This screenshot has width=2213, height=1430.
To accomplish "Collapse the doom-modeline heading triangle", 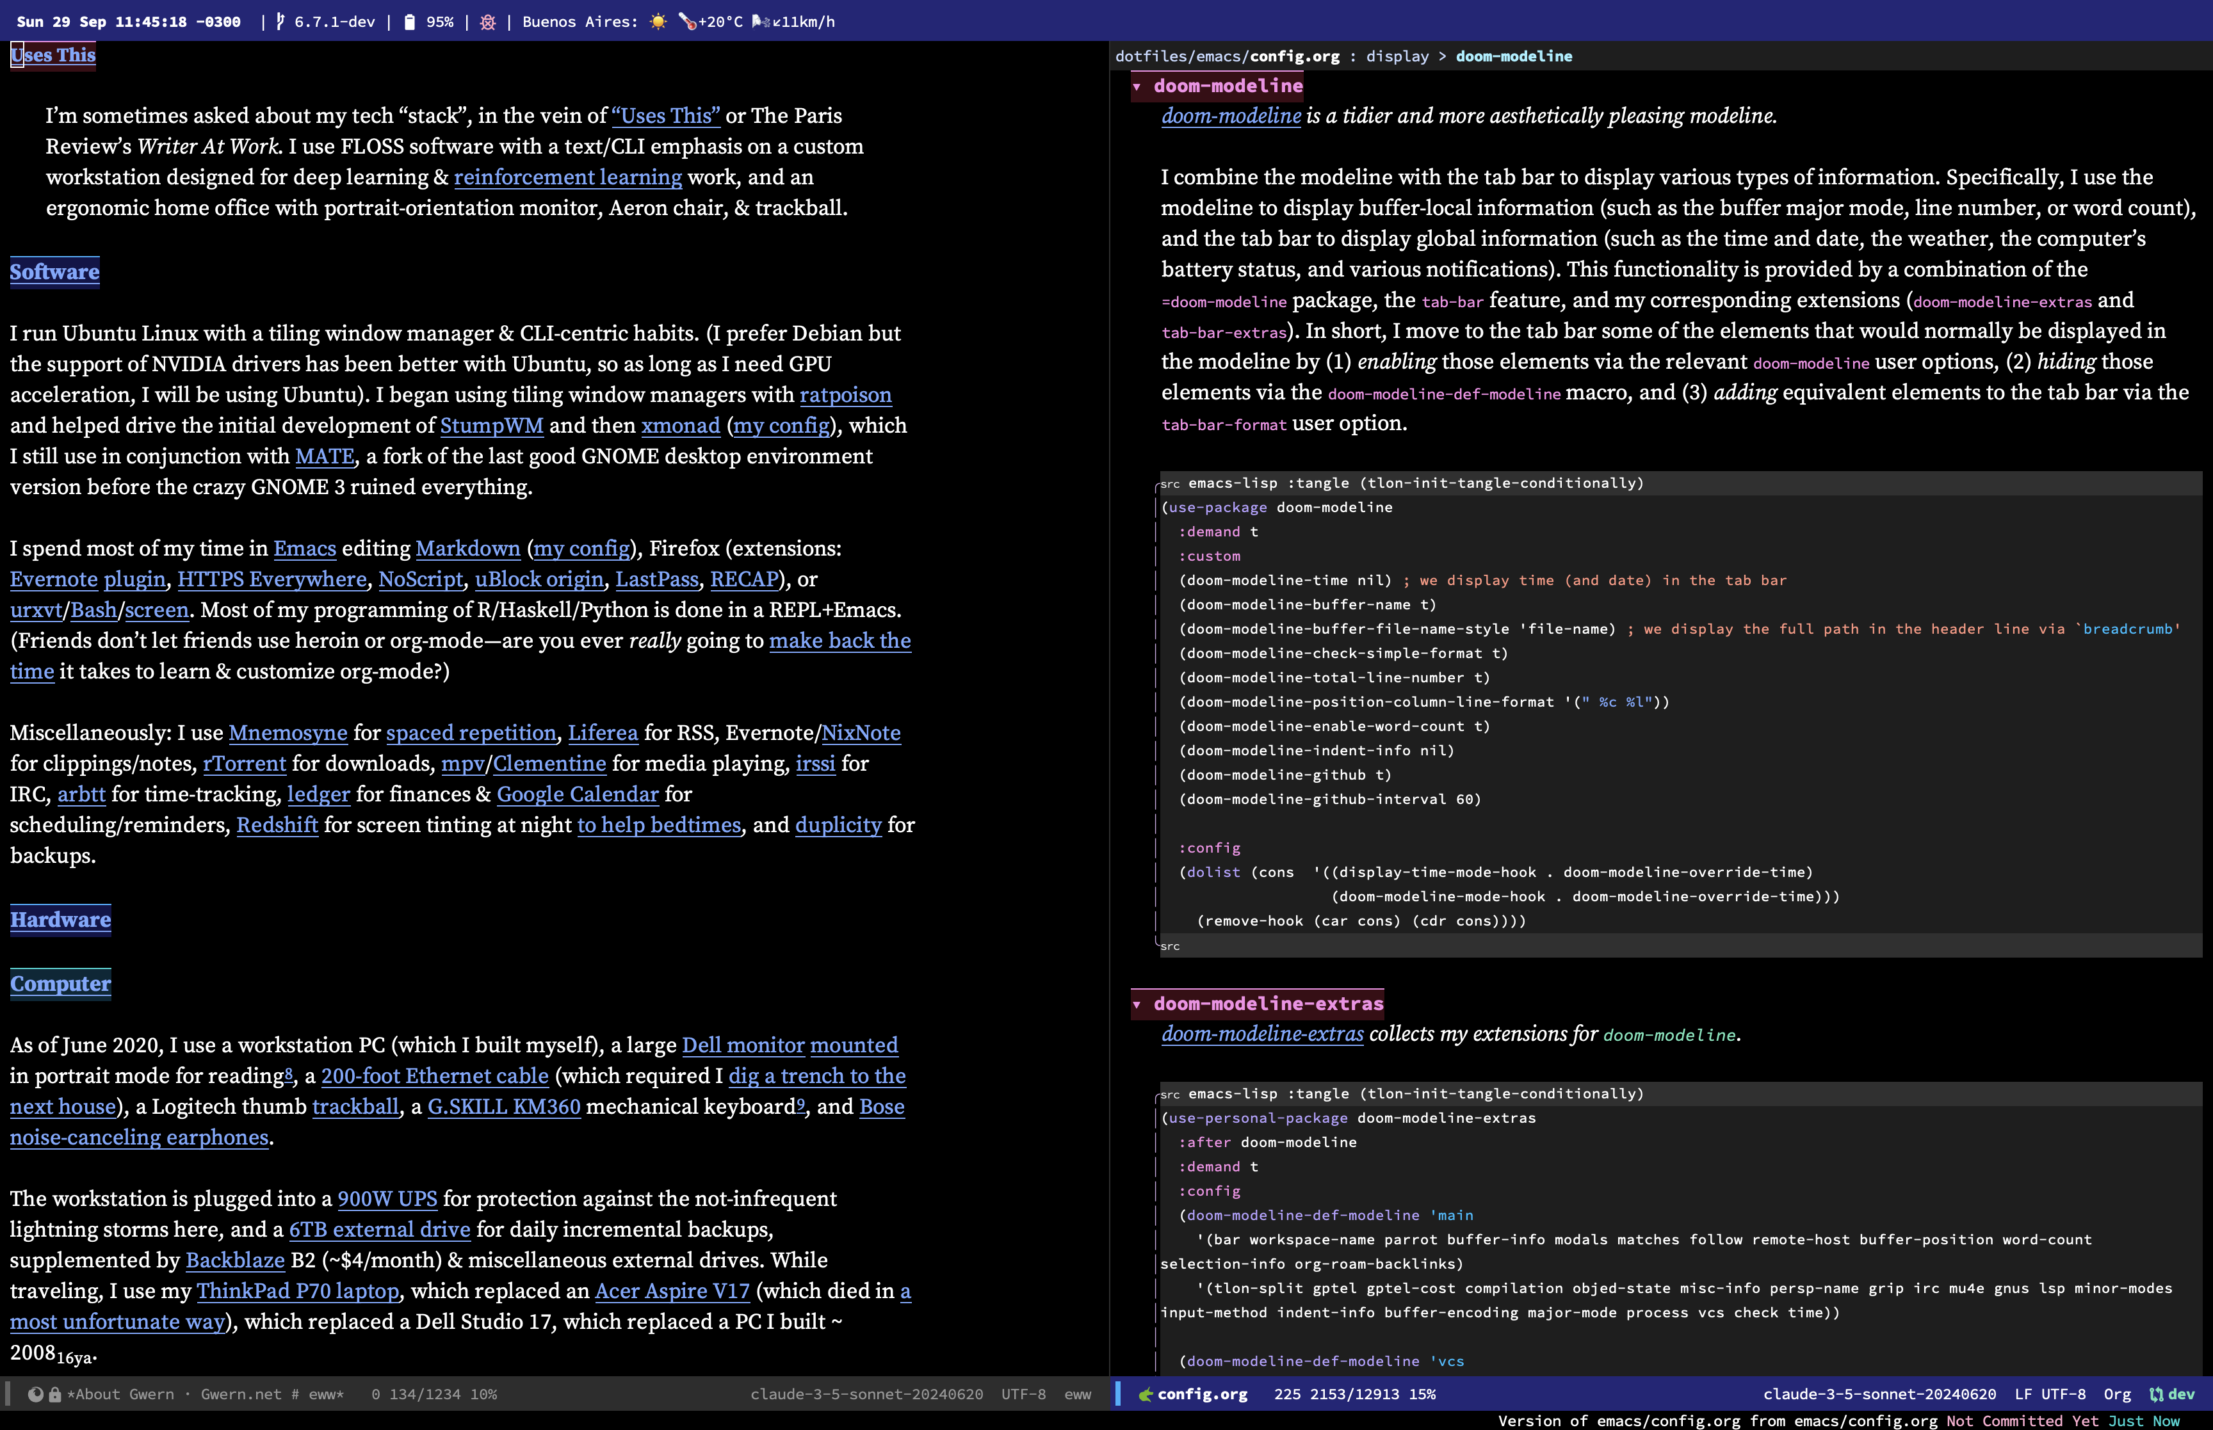I will point(1137,86).
